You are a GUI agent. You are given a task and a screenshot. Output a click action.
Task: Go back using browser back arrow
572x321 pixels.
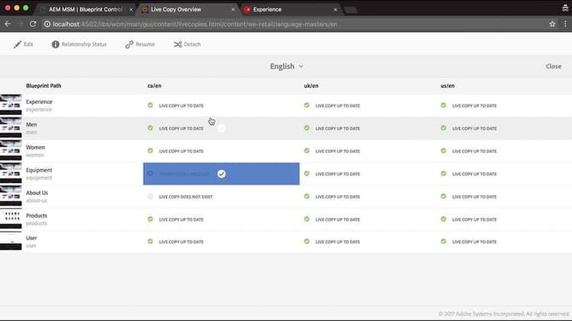(x=8, y=24)
